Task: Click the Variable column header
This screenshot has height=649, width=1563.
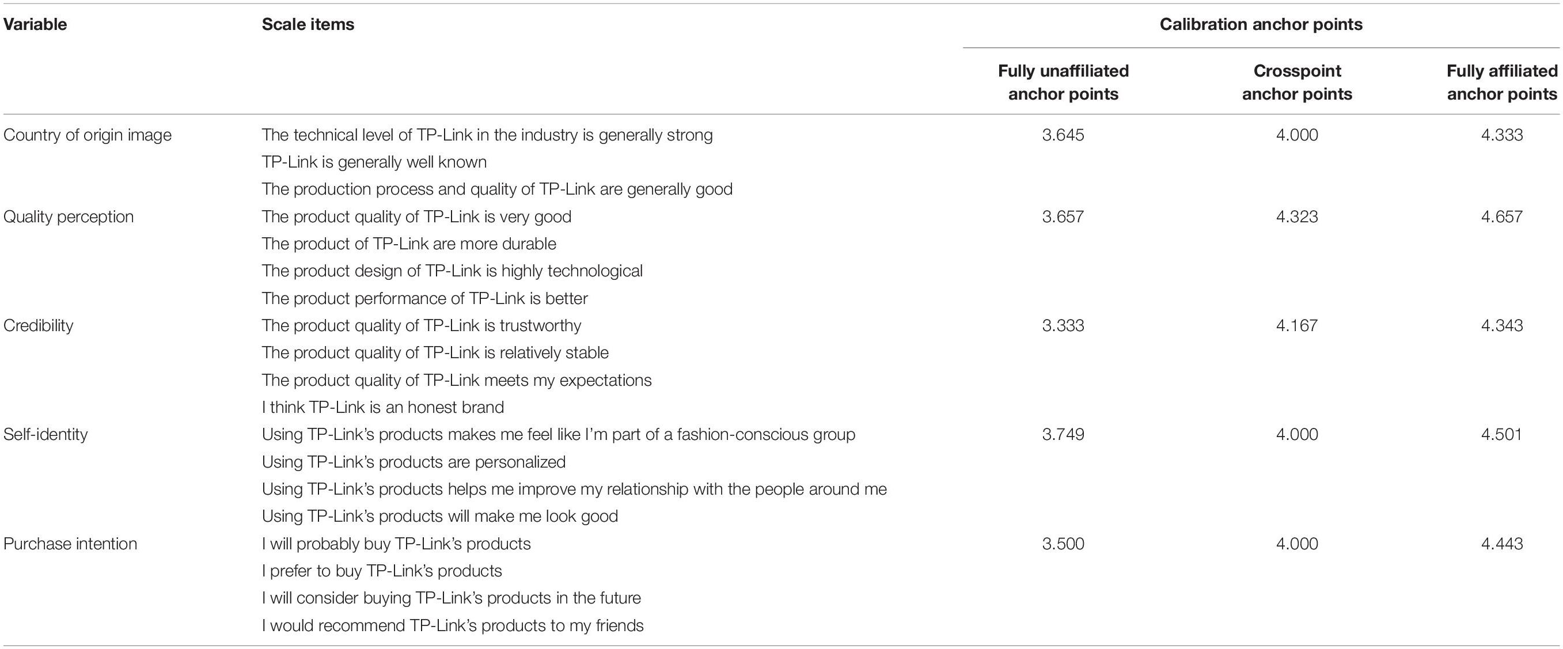Action: click(x=35, y=24)
